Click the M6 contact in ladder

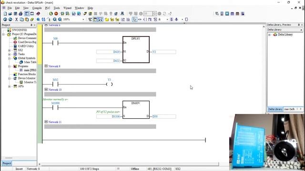[x=55, y=43]
